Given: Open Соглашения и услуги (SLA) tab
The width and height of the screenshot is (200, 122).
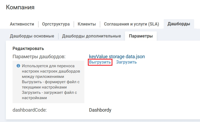Looking at the screenshot, I should (131, 24).
